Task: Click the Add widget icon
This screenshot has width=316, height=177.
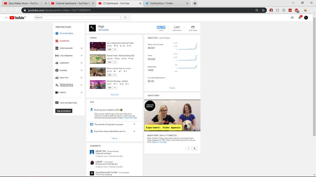Action: [193, 27]
